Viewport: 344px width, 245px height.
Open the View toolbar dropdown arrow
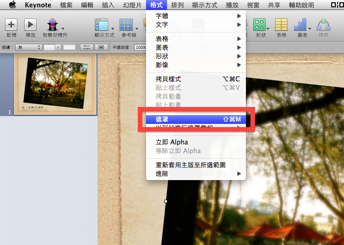(113, 28)
